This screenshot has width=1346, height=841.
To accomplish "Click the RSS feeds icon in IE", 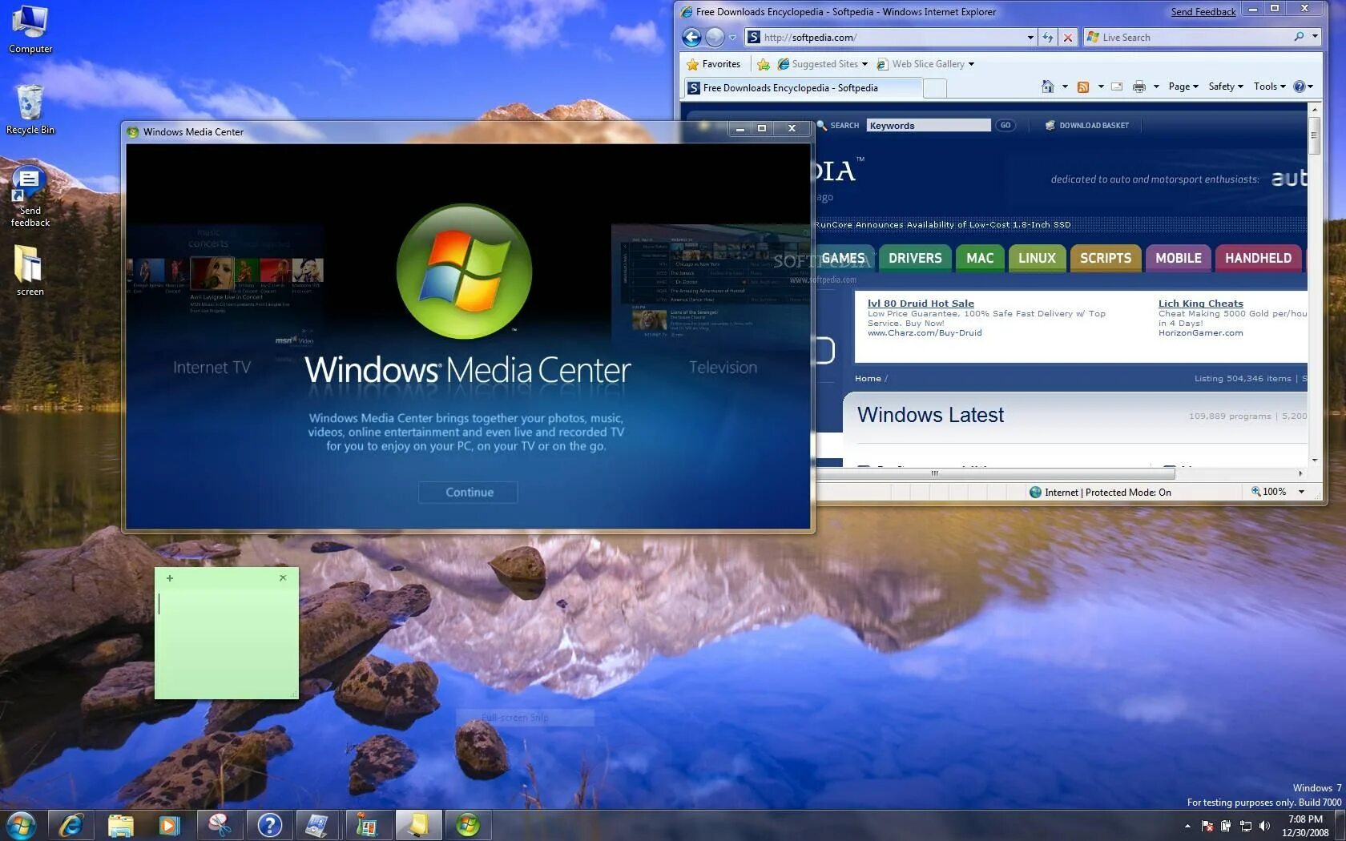I will tap(1083, 87).
